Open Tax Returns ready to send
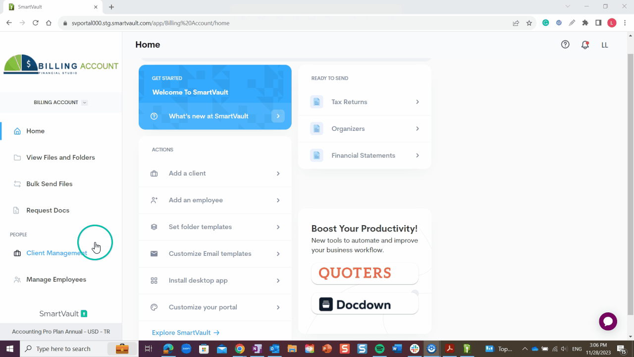The image size is (634, 357). (x=365, y=102)
